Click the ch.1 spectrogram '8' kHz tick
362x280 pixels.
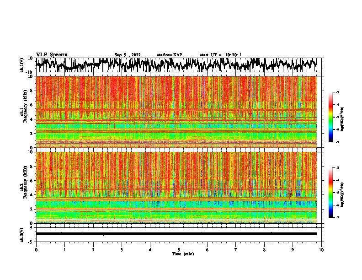tap(32, 91)
